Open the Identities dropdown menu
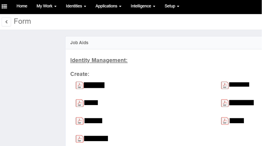The height and width of the screenshot is (146, 271). pos(76,6)
